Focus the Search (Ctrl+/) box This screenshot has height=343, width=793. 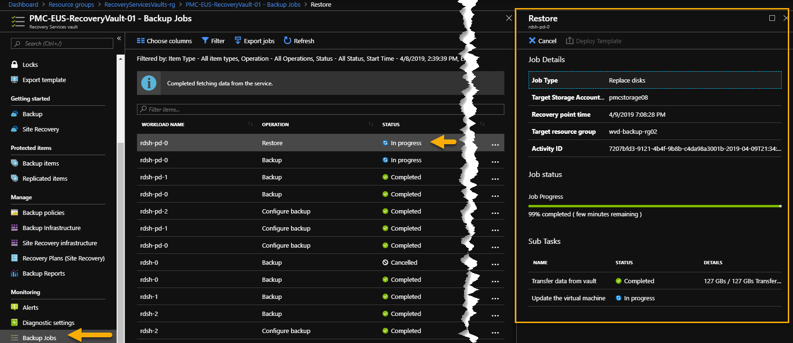[x=62, y=44]
